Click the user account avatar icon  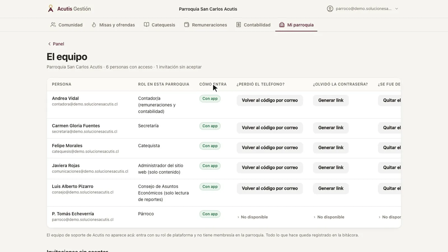[330, 9]
